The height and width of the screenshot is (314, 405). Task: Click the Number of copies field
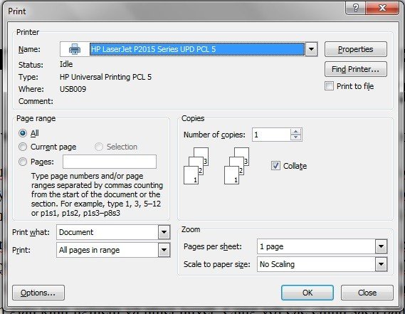click(x=271, y=135)
